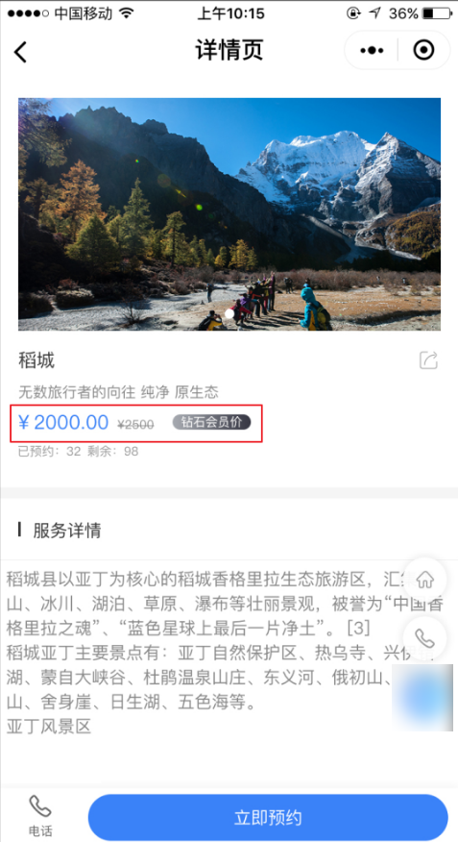This screenshot has height=842, width=458.
Task: Tap the share icon beside 稻城
Action: coord(428,360)
